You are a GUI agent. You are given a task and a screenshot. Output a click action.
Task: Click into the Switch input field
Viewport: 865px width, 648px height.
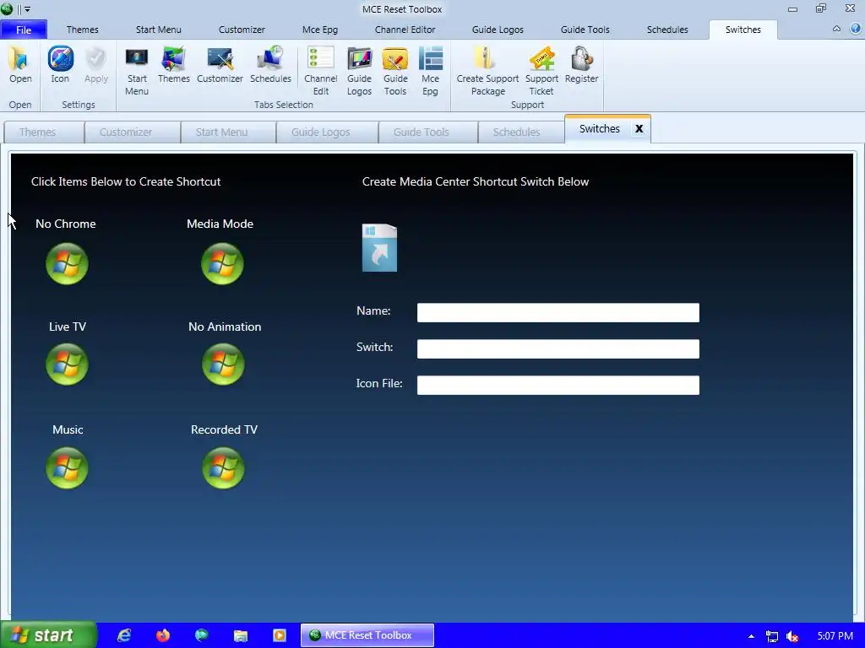[558, 348]
